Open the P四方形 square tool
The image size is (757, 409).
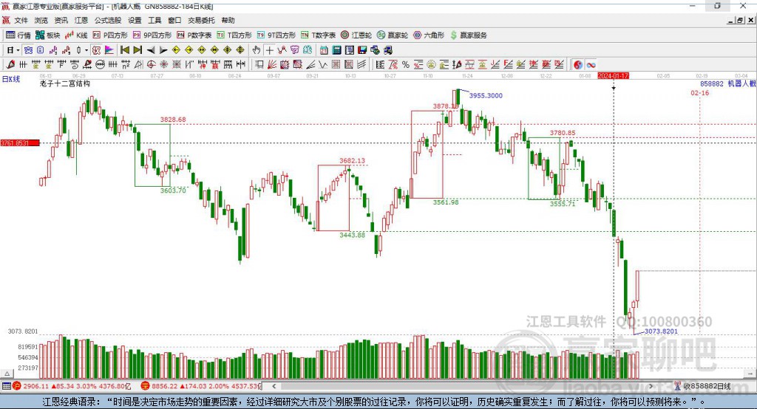pos(110,35)
